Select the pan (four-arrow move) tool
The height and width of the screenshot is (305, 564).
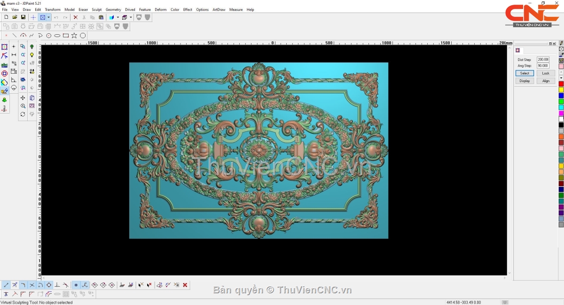pyautogui.click(x=23, y=98)
